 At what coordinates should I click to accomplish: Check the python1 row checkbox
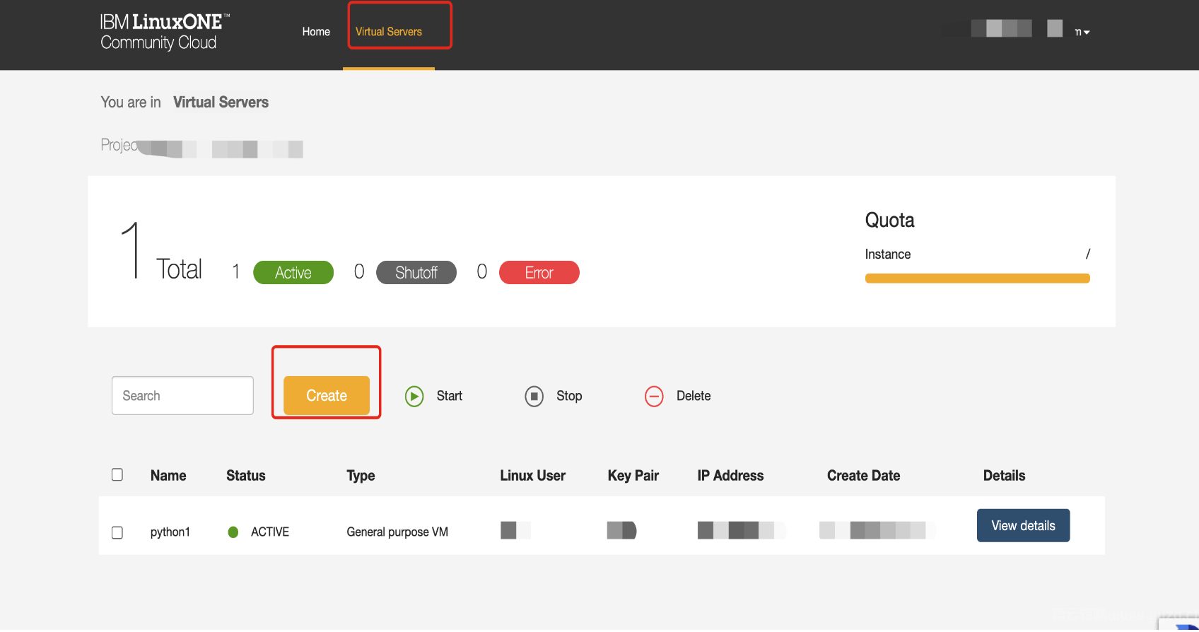tap(117, 532)
